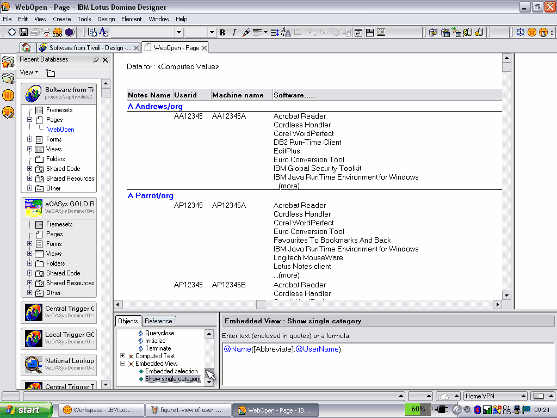The width and height of the screenshot is (557, 418).
Task: Expand the Shared Code node under Software from Tivoli
Action: (x=30, y=169)
